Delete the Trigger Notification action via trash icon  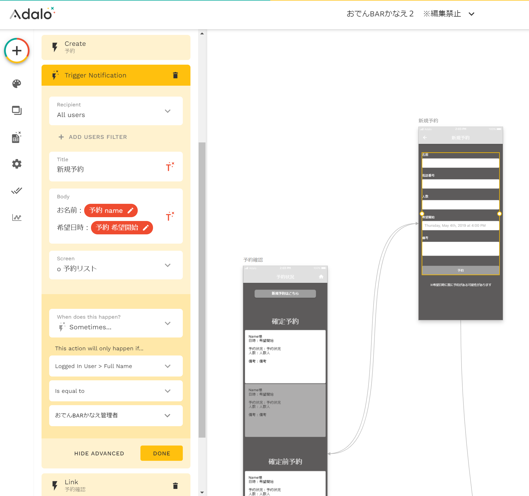click(175, 75)
